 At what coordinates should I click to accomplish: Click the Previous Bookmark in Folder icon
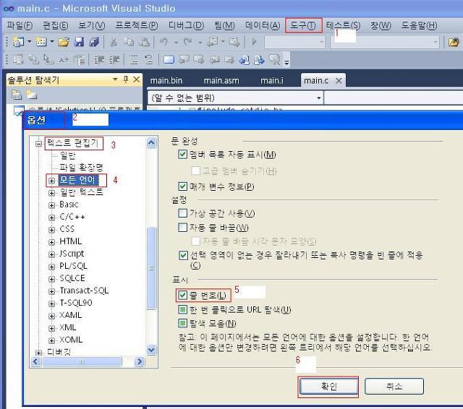[x=215, y=60]
